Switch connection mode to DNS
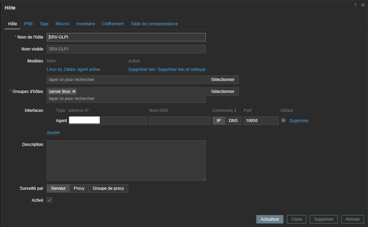This screenshot has width=368, height=227. pos(233,121)
